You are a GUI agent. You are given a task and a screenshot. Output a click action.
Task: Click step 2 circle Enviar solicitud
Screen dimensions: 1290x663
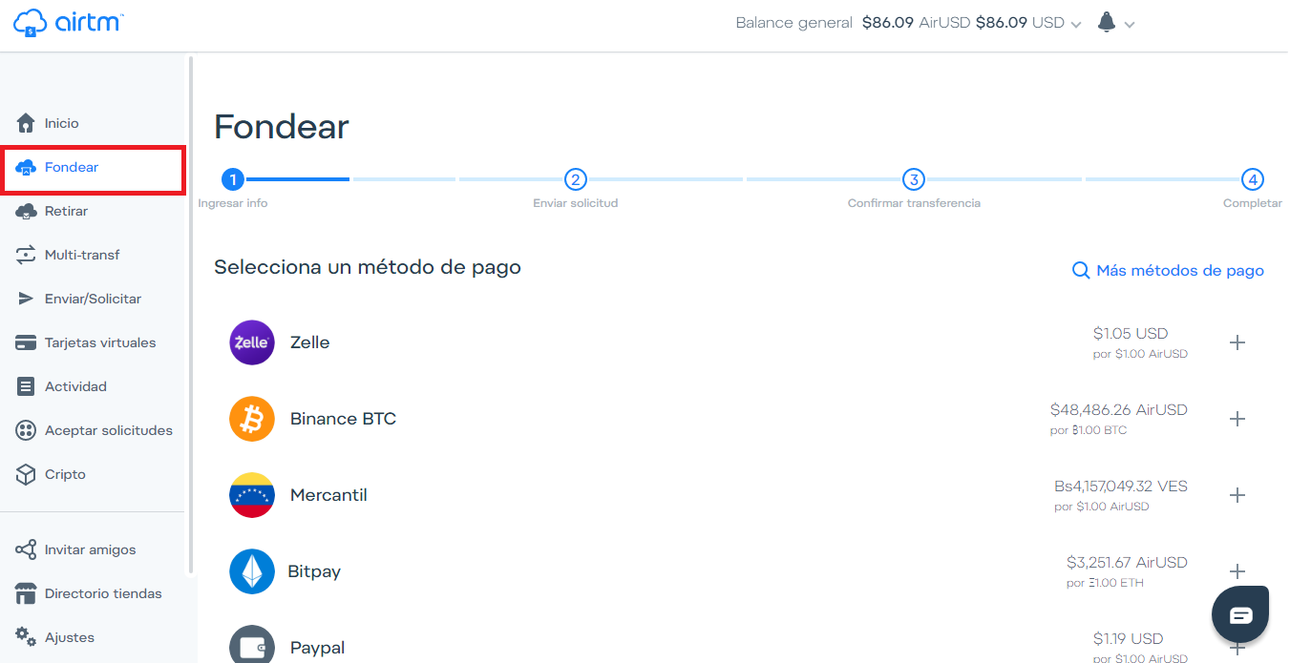click(x=575, y=178)
